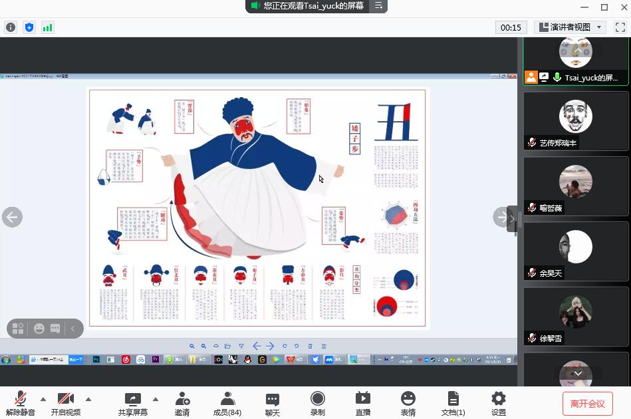Image resolution: width=631 pixels, height=419 pixels.
Task: Click the red 离开会议 leave button
Action: 587,403
